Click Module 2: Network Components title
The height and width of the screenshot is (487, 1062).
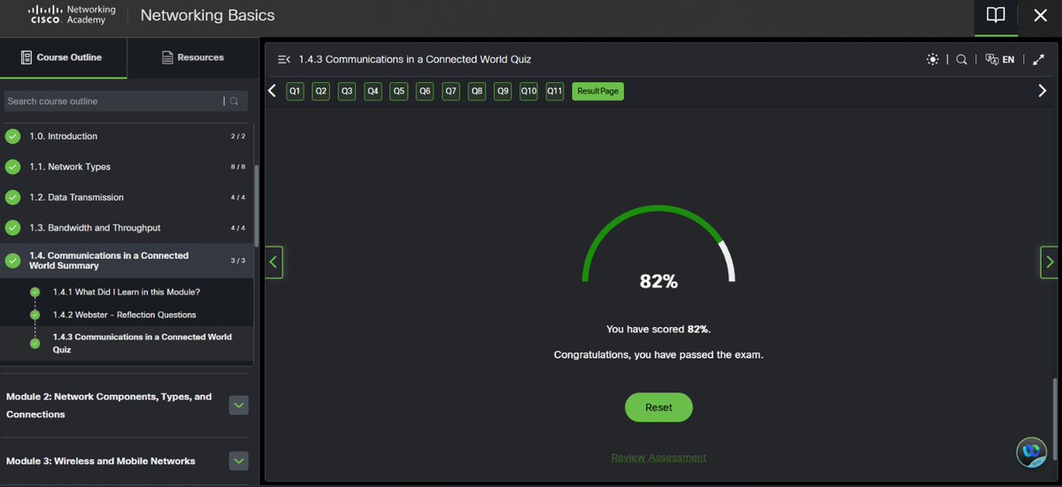coord(109,406)
